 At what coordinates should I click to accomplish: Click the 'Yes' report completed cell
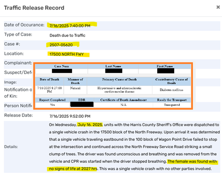(53, 105)
